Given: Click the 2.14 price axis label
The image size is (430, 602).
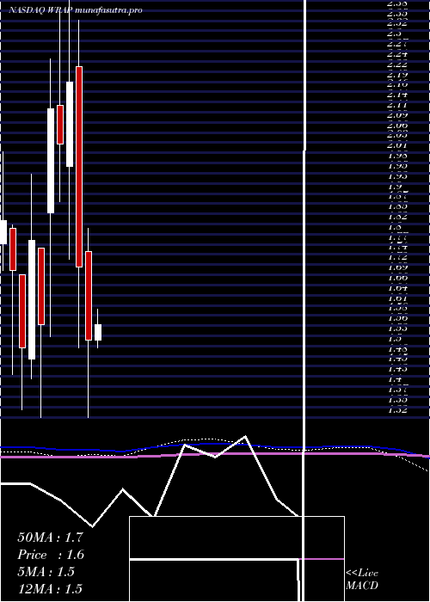Looking at the screenshot, I should 397,95.
